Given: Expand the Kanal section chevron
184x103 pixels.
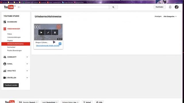Looking at the screenshot, I should [27, 64].
